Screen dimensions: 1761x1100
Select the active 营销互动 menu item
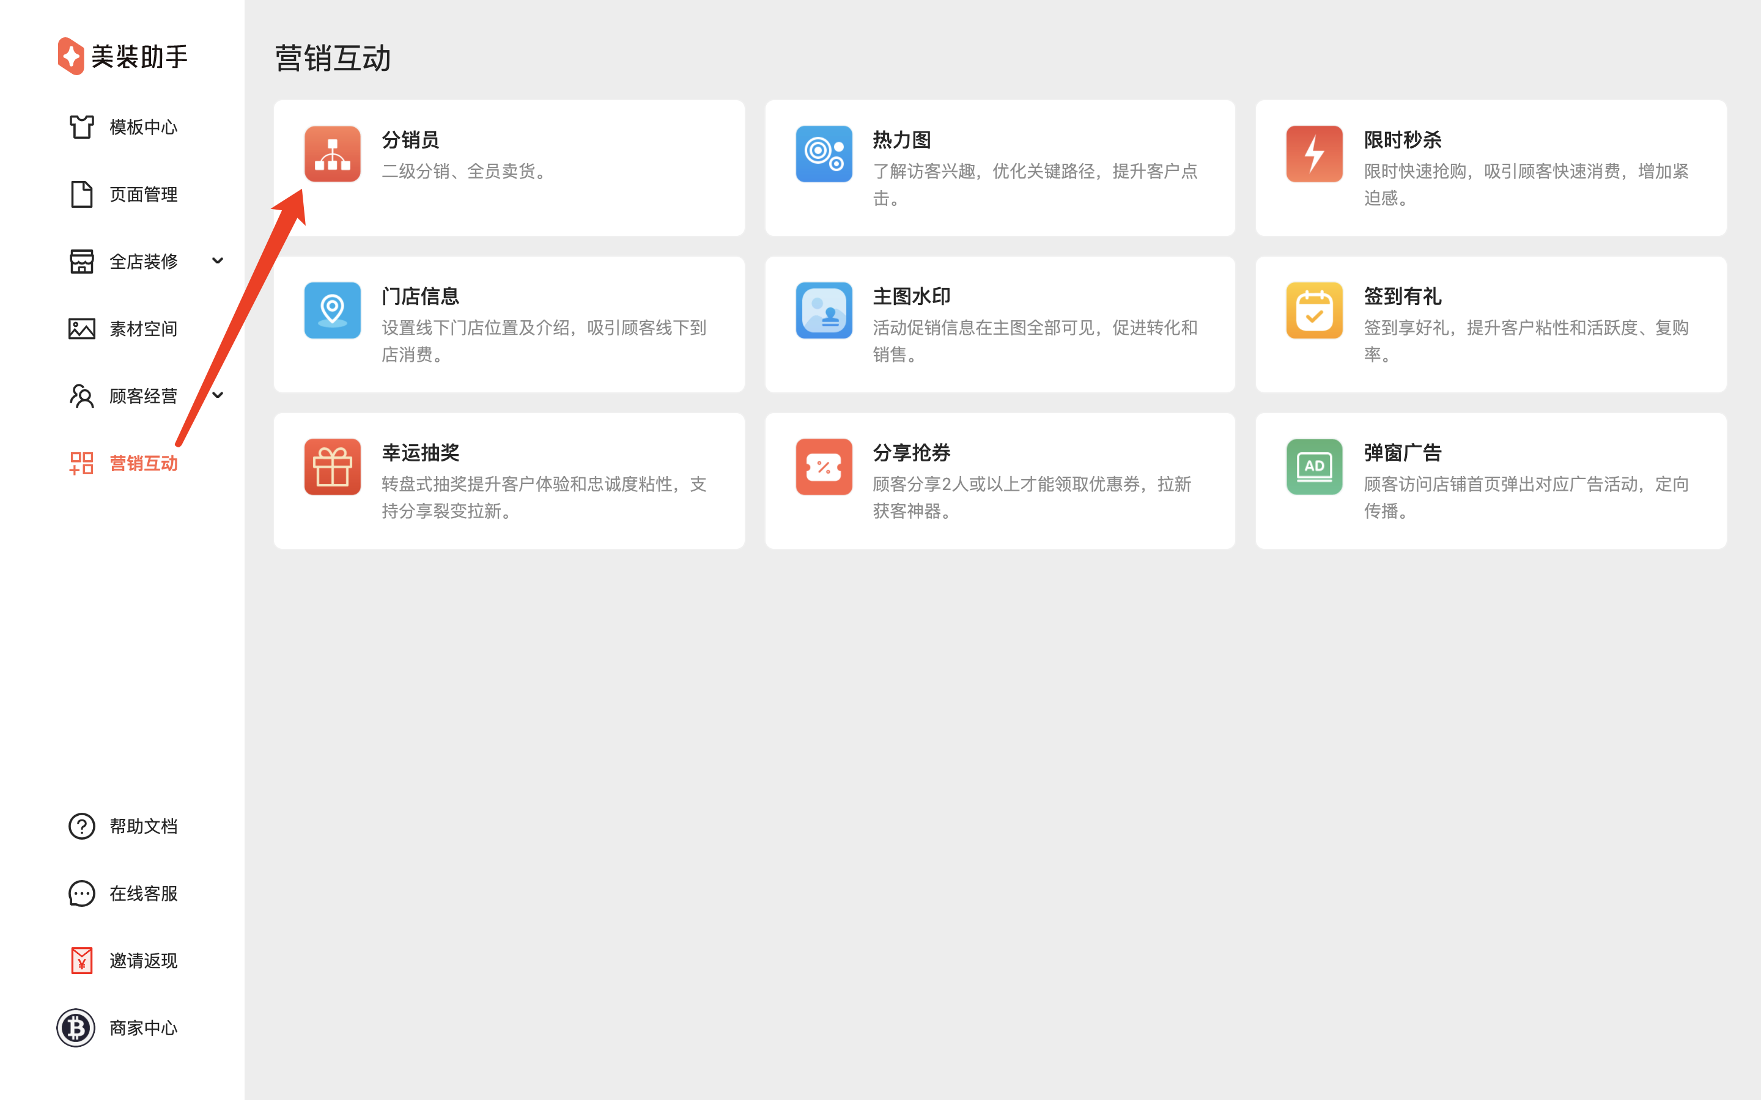[142, 463]
